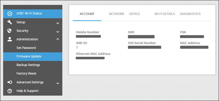
Task: Click the IMEI label
Action: click(131, 32)
